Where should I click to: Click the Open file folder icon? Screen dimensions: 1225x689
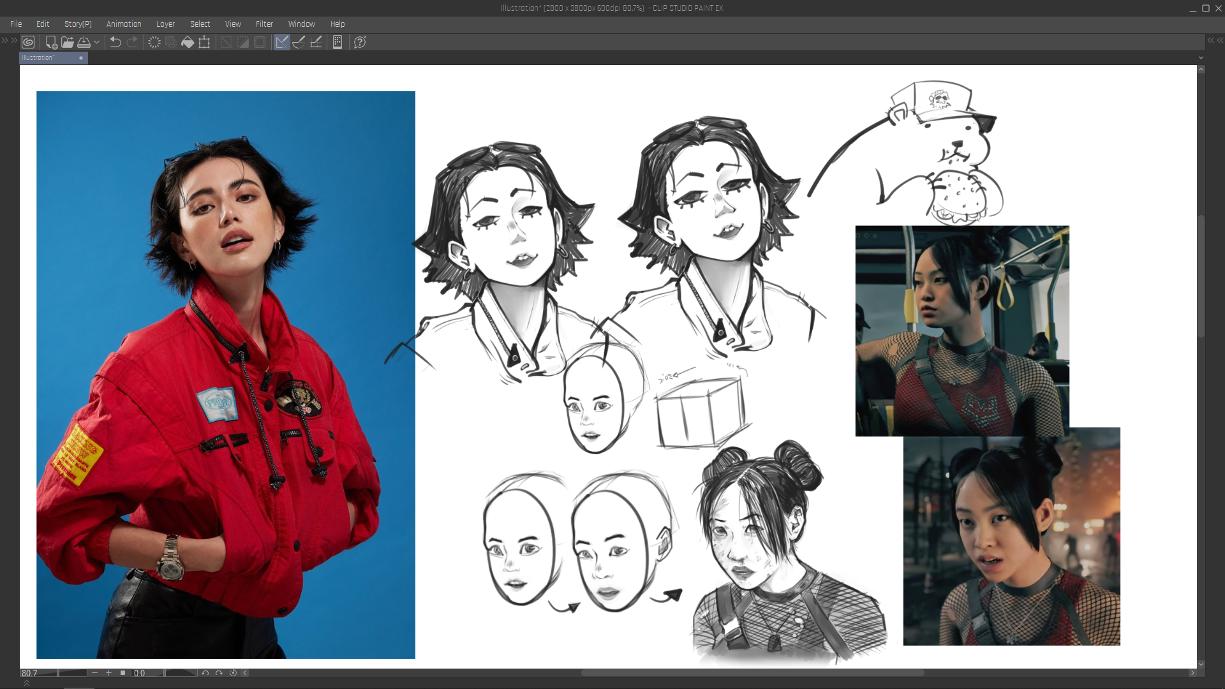click(x=68, y=42)
